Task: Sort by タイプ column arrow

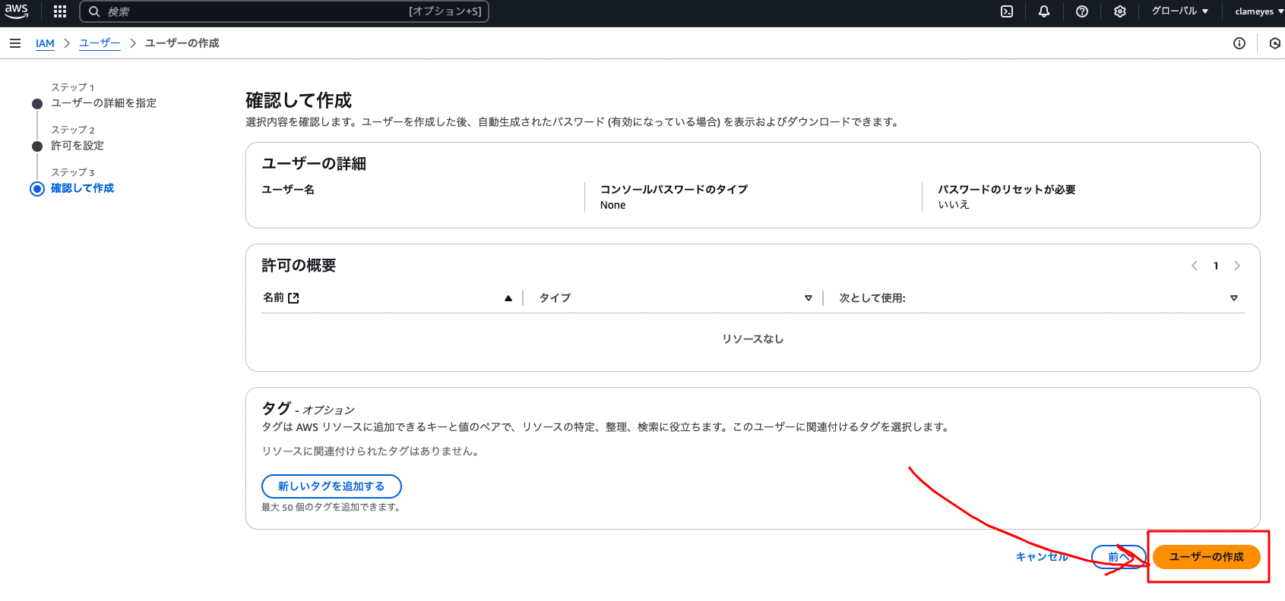Action: coord(809,298)
